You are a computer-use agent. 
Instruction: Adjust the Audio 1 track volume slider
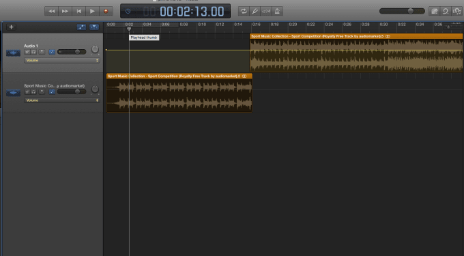[72, 52]
